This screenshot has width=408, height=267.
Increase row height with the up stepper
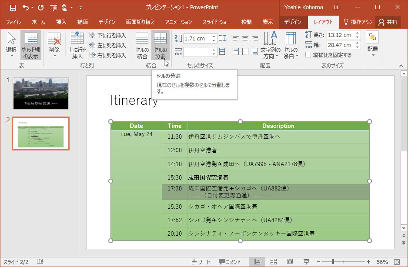(x=214, y=37)
